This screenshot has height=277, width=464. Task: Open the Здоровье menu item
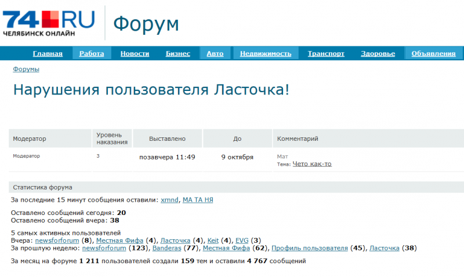[378, 54]
